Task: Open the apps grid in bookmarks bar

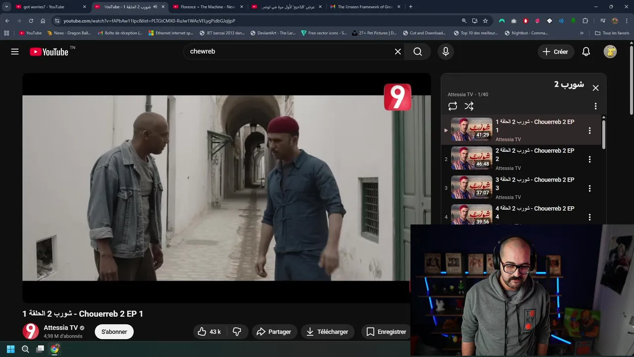Action: tap(6, 33)
